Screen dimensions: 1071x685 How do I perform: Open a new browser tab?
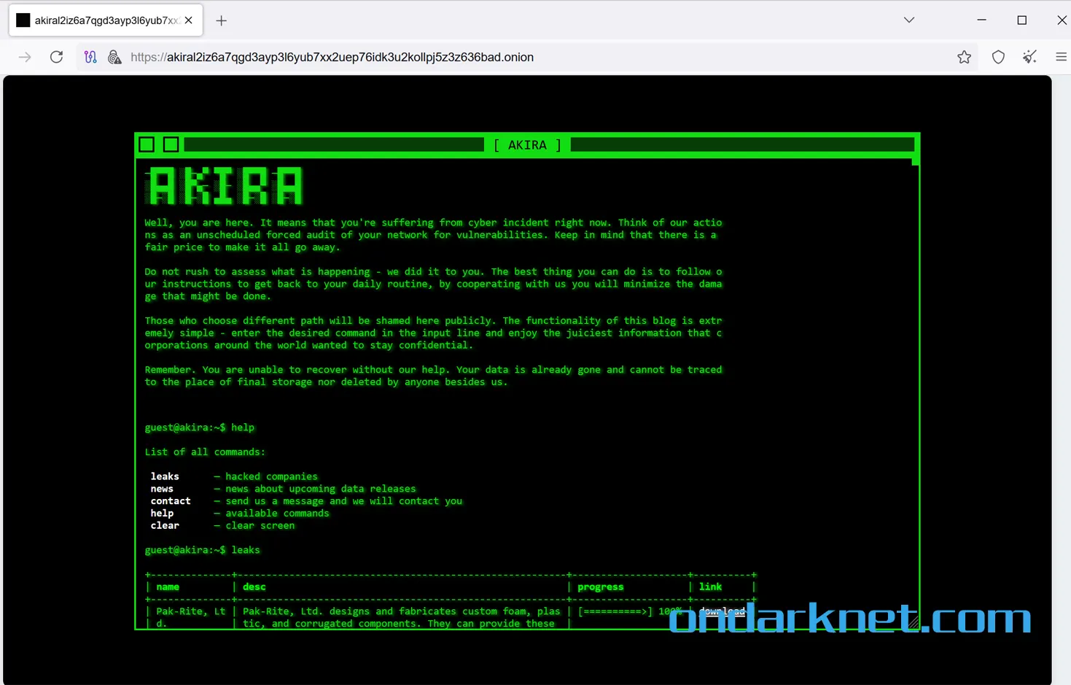221,20
